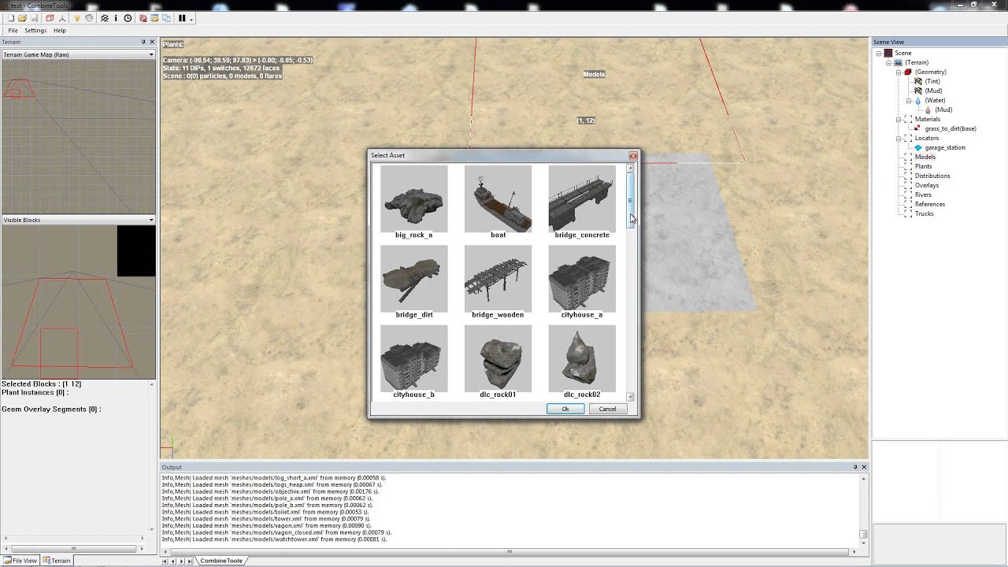Click the Save disk toolbar icon
The height and width of the screenshot is (567, 1008).
[x=34, y=18]
